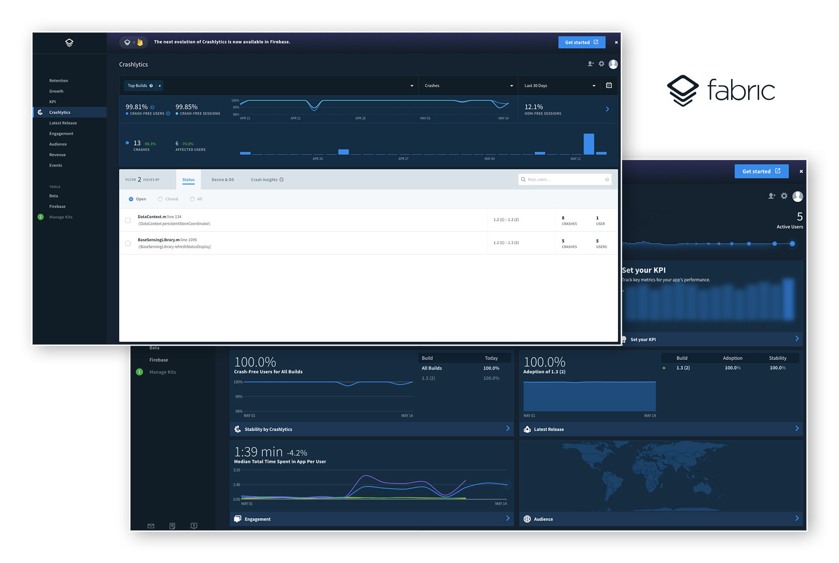The image size is (839, 563).
Task: Click the Fabric logo in sidebar
Action: 69,43
